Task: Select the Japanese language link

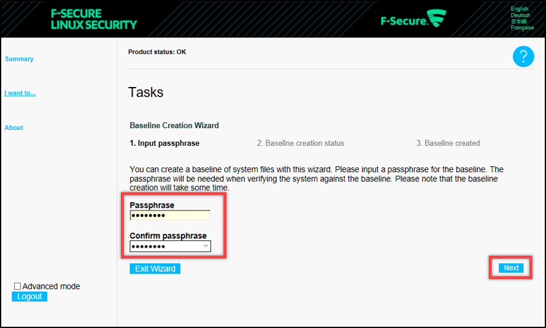Action: 518,21
